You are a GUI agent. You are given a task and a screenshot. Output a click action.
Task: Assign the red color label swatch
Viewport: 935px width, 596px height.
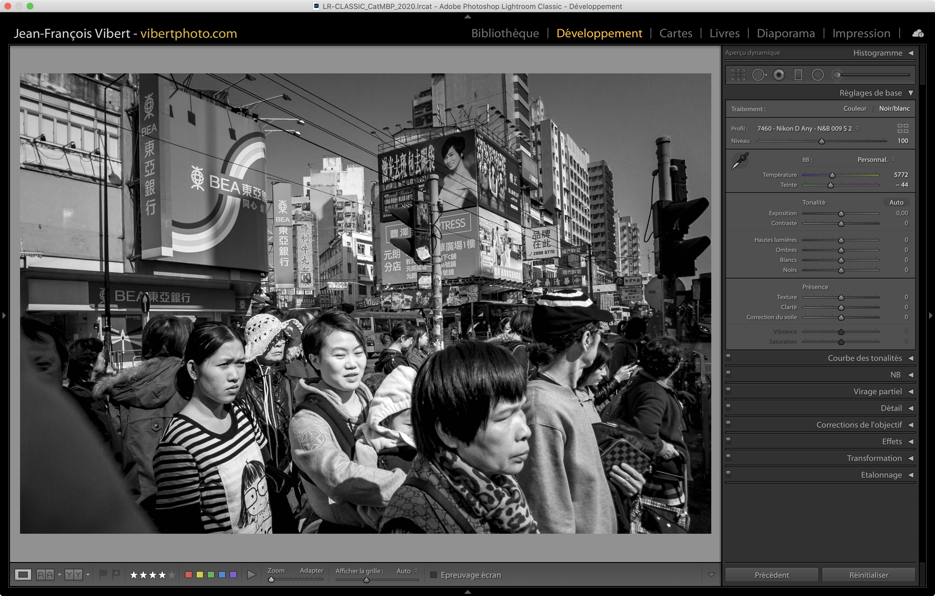(189, 575)
